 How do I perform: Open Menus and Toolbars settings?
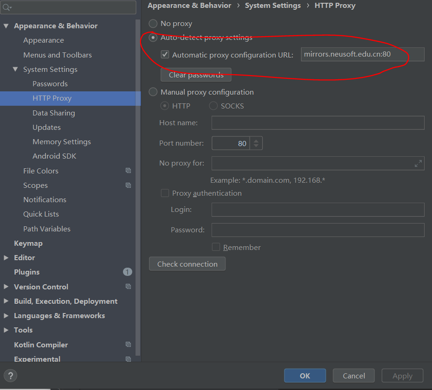point(58,55)
